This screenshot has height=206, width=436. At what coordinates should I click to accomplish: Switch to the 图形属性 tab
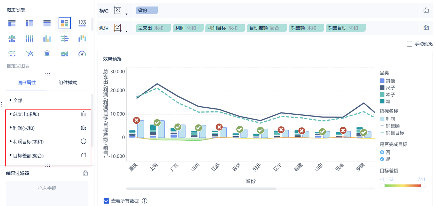click(27, 83)
